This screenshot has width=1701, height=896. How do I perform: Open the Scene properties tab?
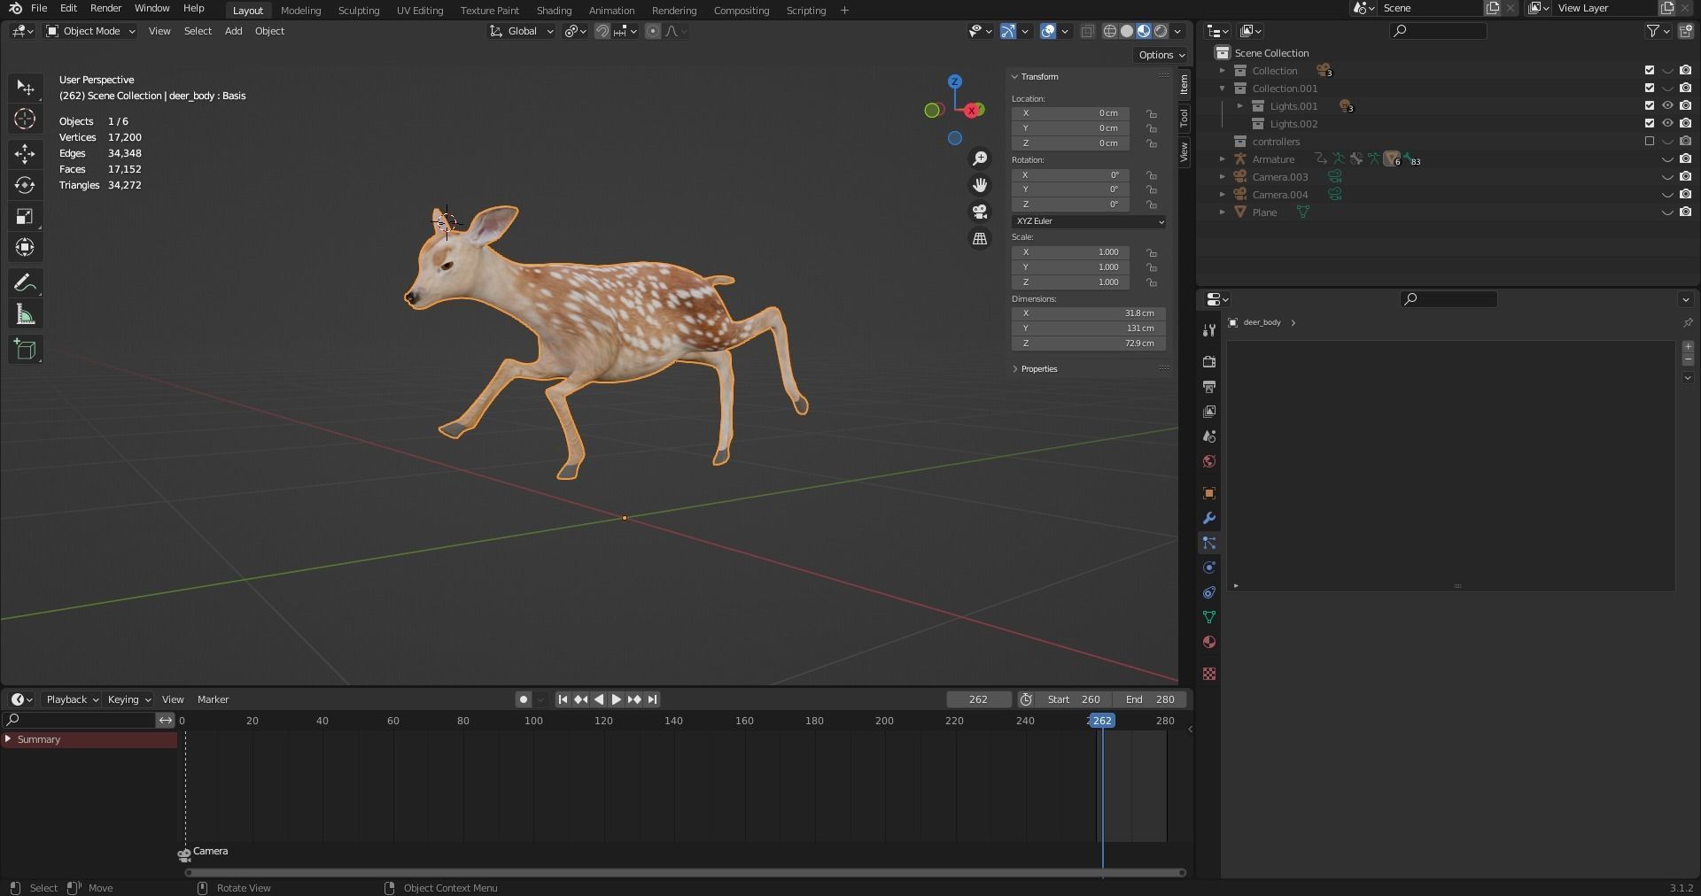(1209, 436)
